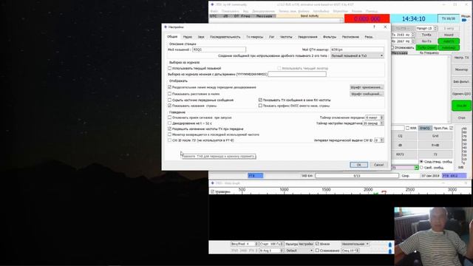Select the Последовательность tab
The height and width of the screenshot is (266, 473).
pos(225,37)
